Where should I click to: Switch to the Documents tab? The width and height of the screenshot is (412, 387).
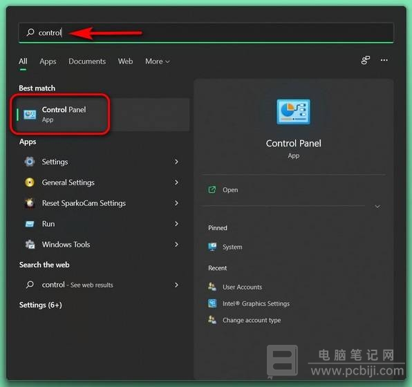point(87,62)
